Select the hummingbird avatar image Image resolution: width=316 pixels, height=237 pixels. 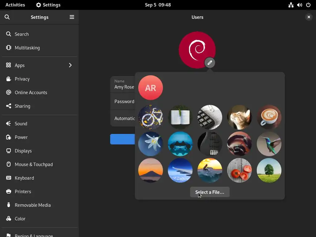pyautogui.click(x=269, y=144)
